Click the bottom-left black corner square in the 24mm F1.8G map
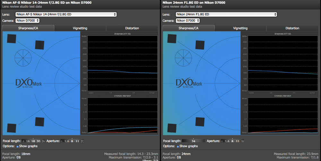 tap(172, 128)
